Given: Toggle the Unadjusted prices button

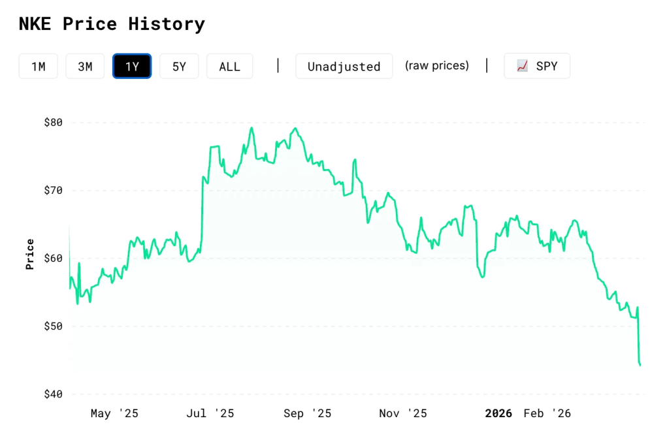Looking at the screenshot, I should [344, 67].
